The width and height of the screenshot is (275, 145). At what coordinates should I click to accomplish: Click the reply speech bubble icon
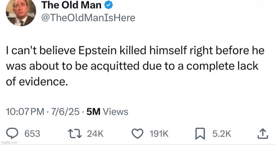(x=12, y=133)
